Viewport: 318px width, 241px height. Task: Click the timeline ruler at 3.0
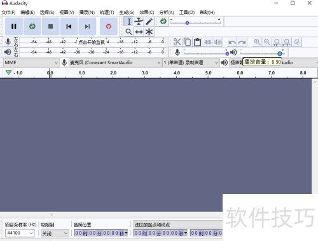[x=145, y=73]
